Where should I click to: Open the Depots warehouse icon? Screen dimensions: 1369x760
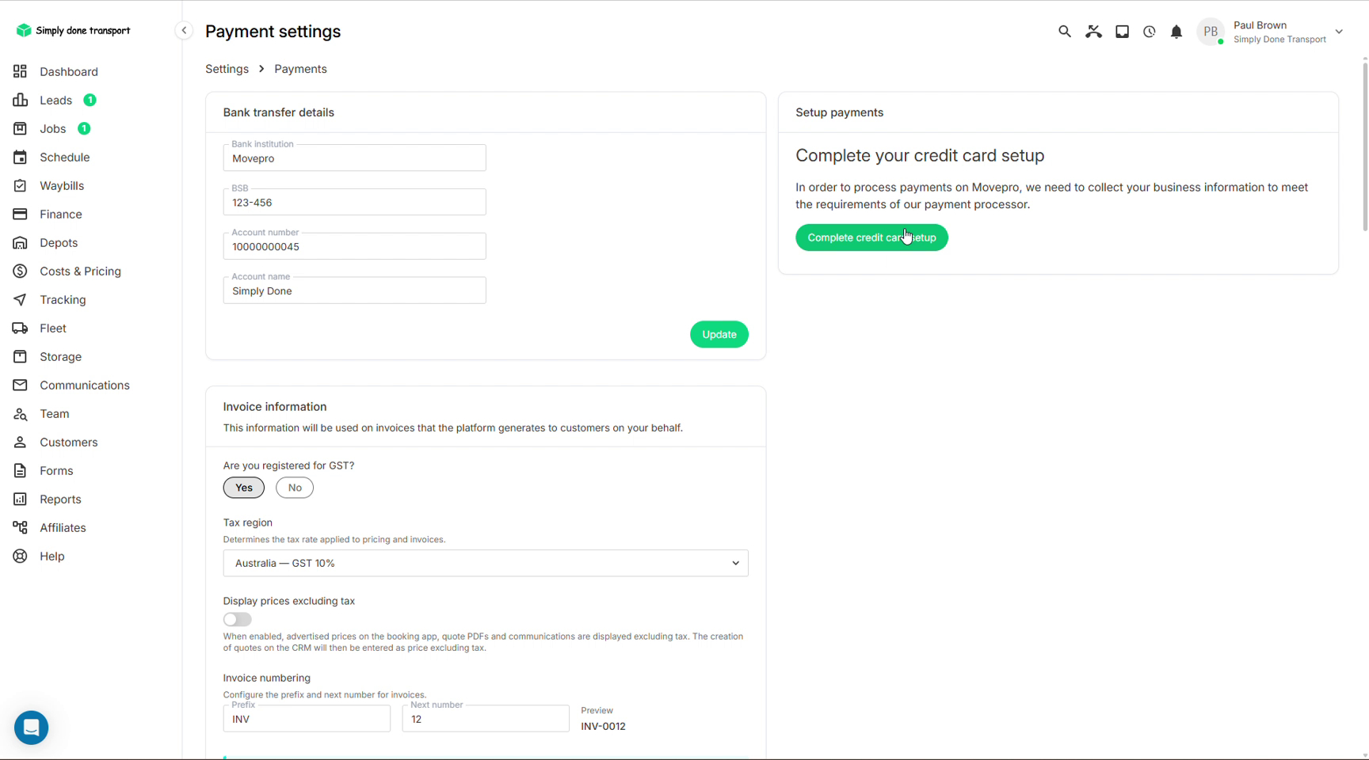point(20,242)
